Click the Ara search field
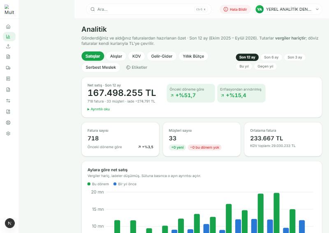The image size is (329, 233). click(149, 9)
